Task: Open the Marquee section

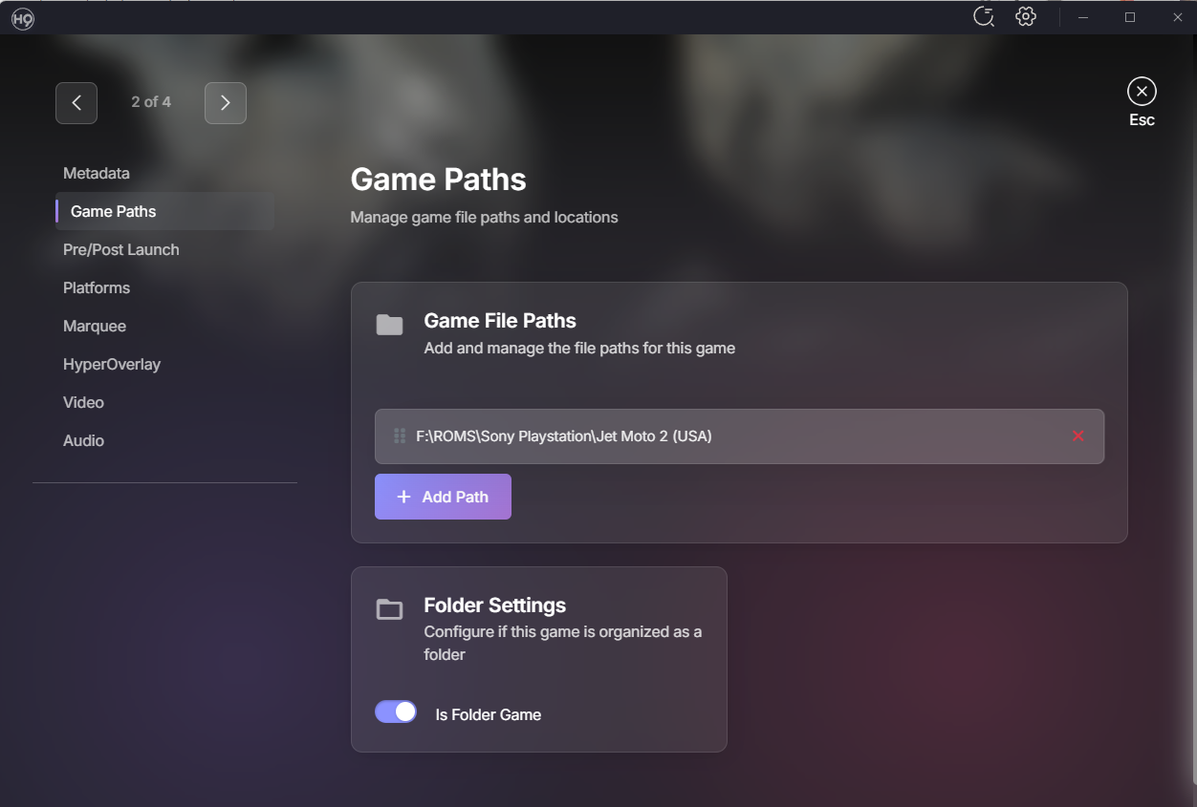Action: click(x=95, y=327)
